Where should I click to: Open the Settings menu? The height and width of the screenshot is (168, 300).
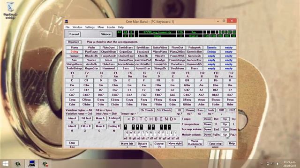pos(90,27)
